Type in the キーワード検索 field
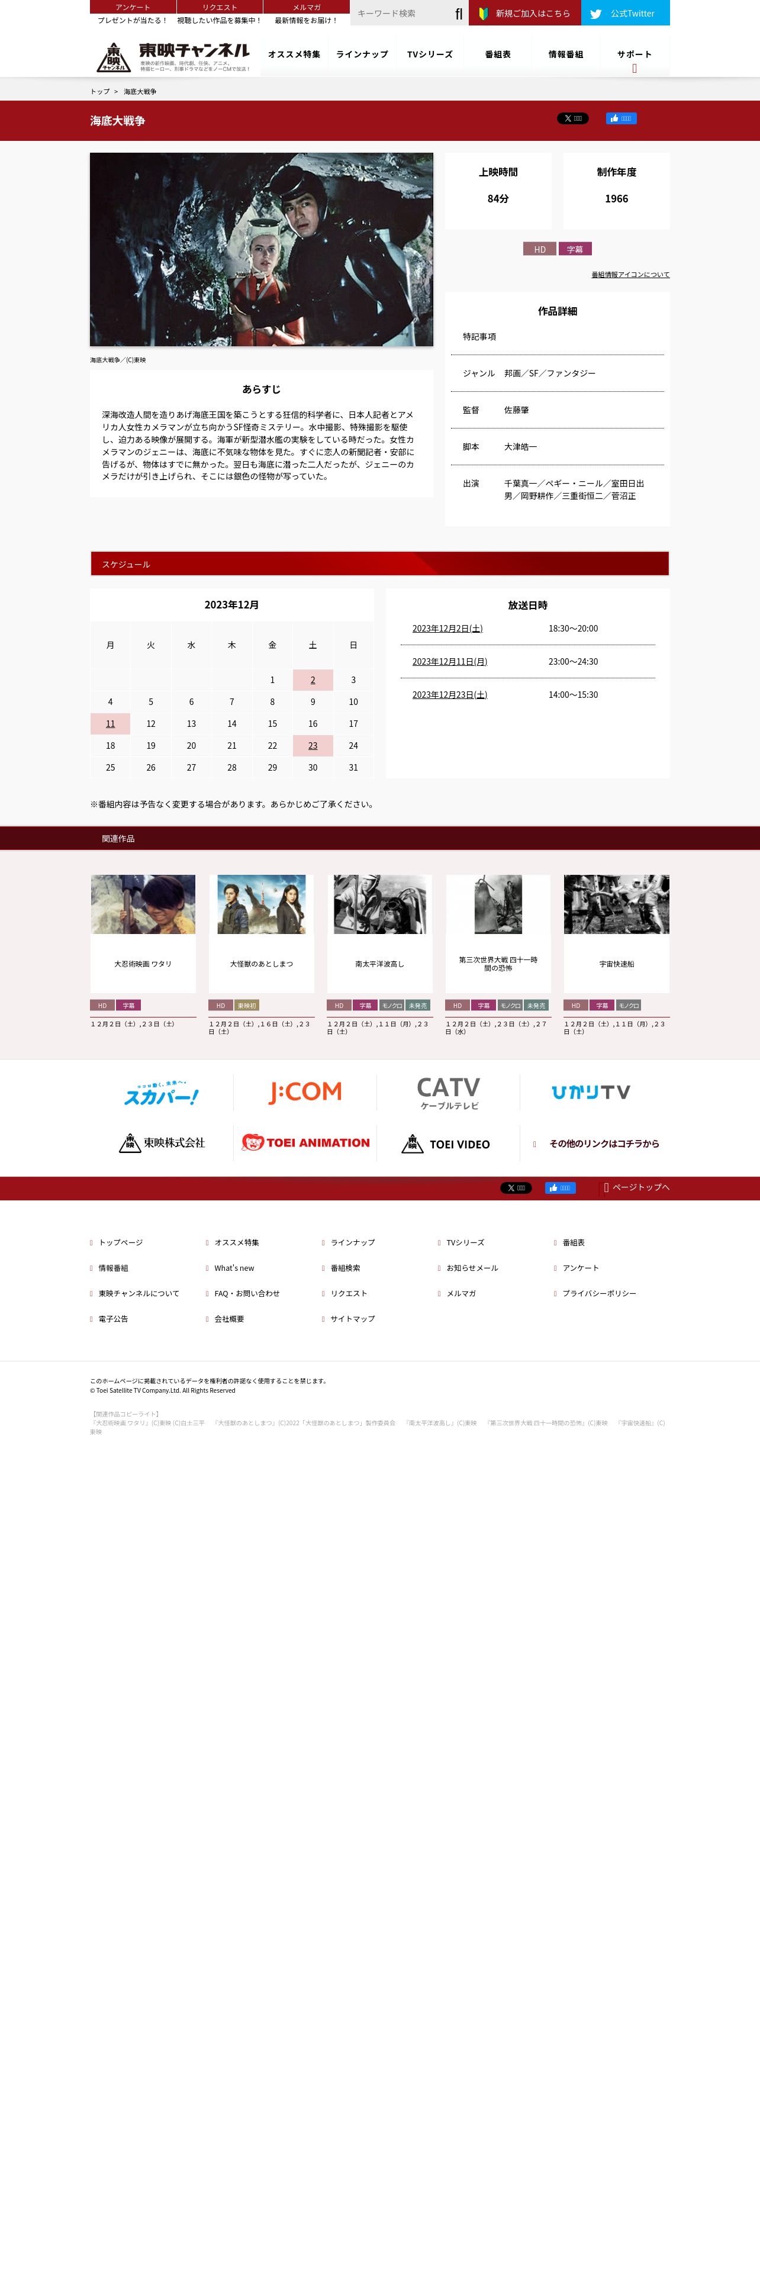The height and width of the screenshot is (2280, 760). pyautogui.click(x=401, y=13)
